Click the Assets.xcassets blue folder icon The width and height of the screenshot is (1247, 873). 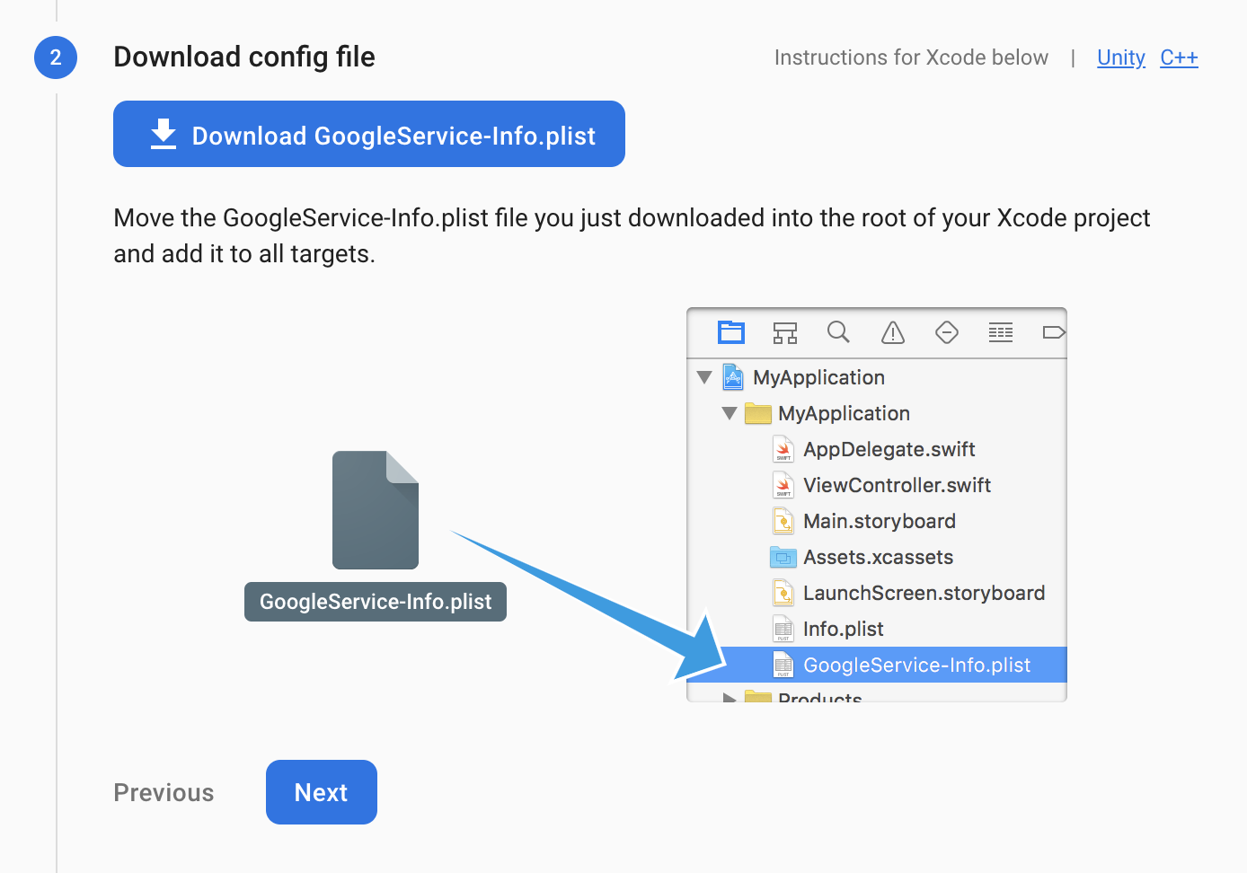pos(783,557)
